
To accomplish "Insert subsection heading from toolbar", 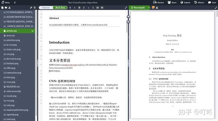I will [x=75, y=8].
